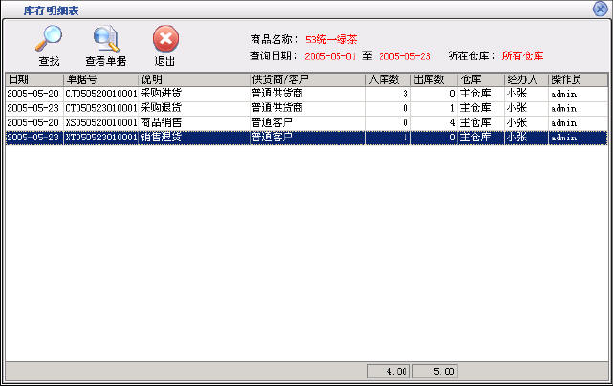Click the 入库数 column header
Image resolution: width=613 pixels, height=386 pixels.
(388, 79)
